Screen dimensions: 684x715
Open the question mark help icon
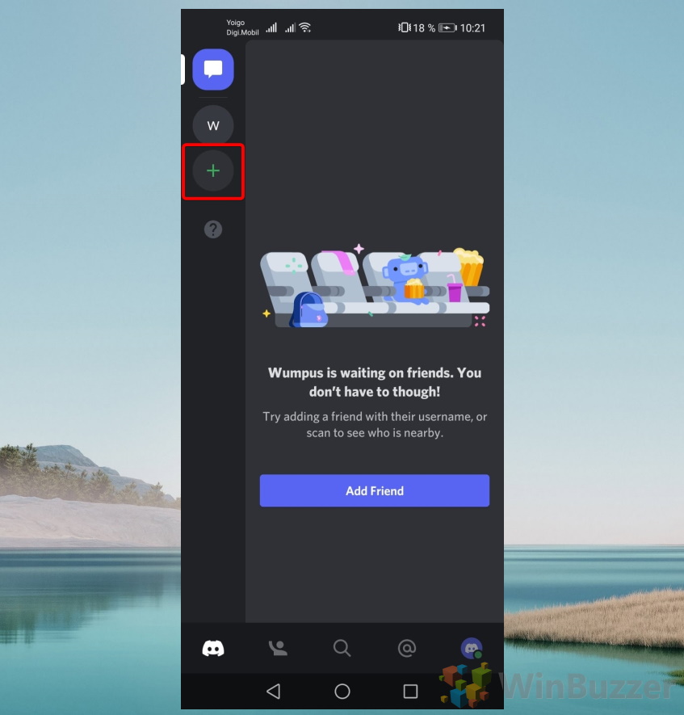(213, 229)
